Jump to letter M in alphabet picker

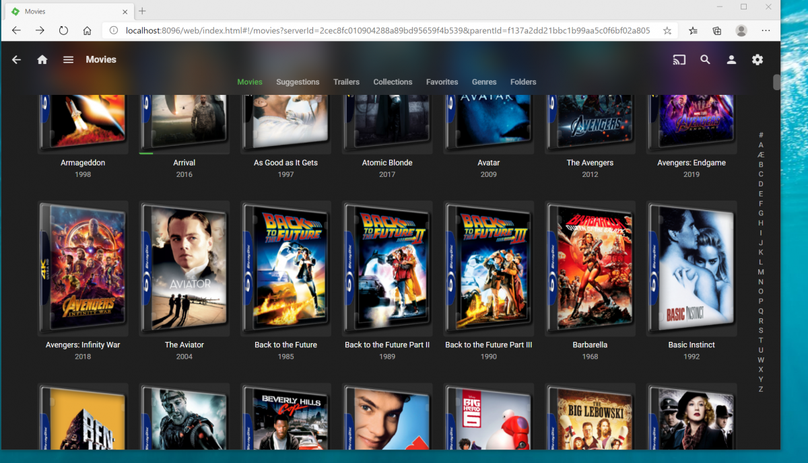click(761, 272)
